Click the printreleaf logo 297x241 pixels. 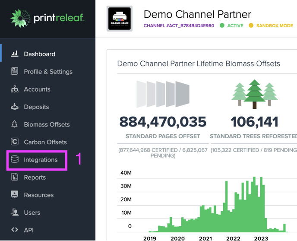click(x=47, y=19)
